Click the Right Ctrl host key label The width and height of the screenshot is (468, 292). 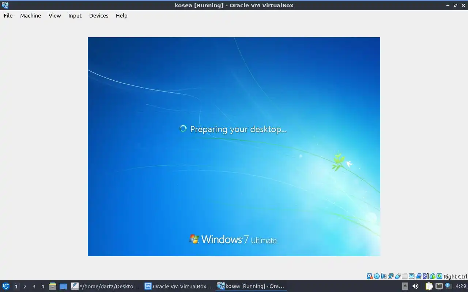(x=455, y=277)
